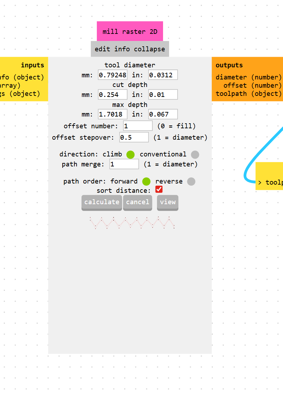This screenshot has height=397, width=283.
Task: Focus the cut depth inches field
Action: coord(163,95)
